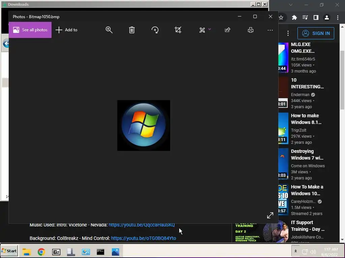The image size is (345, 258).
Task: Open Chrome three-dot menu
Action: click(x=338, y=17)
